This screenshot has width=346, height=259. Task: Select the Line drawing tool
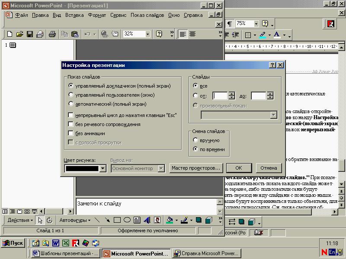tap(97, 220)
